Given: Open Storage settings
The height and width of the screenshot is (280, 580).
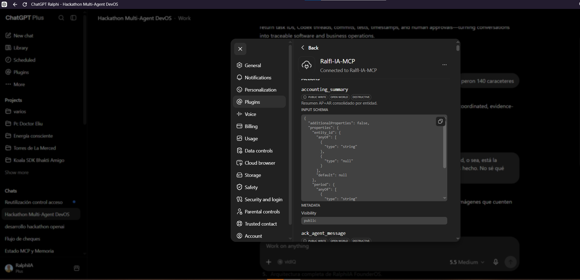Looking at the screenshot, I should [259, 175].
